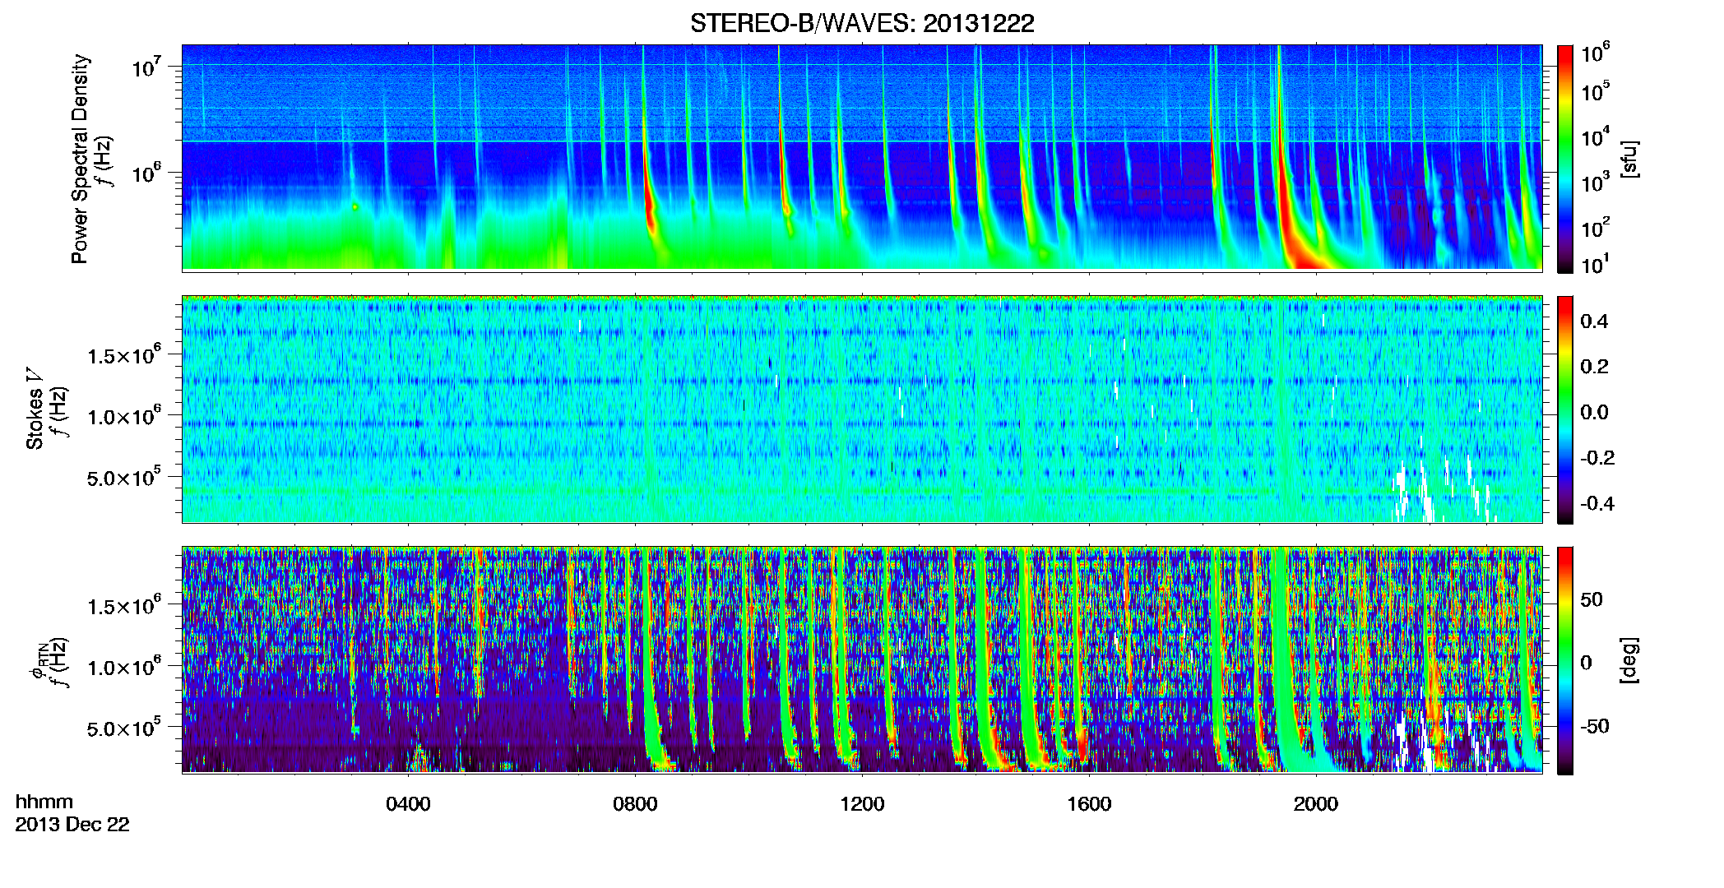Click the 0.0 Stokes V colorbar tick label

click(1594, 413)
